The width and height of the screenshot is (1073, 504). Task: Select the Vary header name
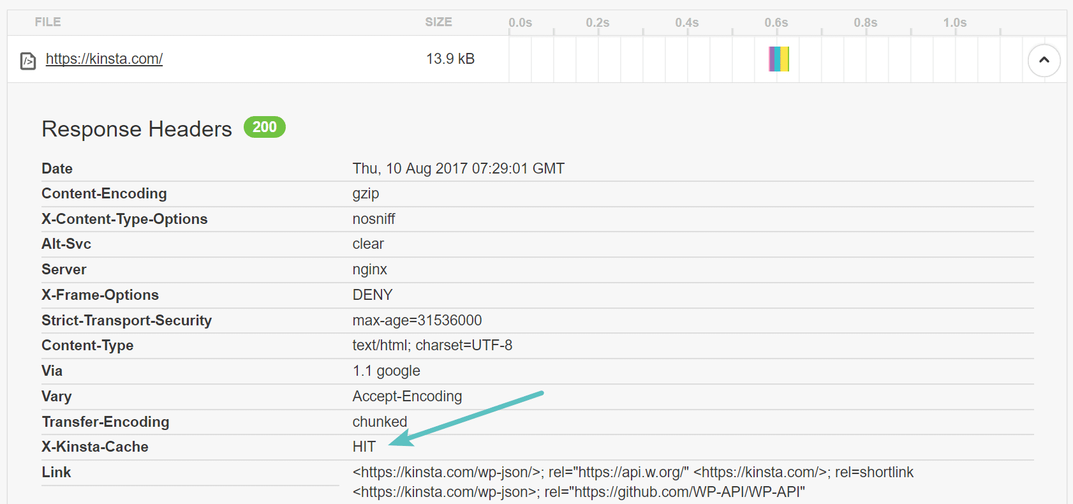(57, 396)
